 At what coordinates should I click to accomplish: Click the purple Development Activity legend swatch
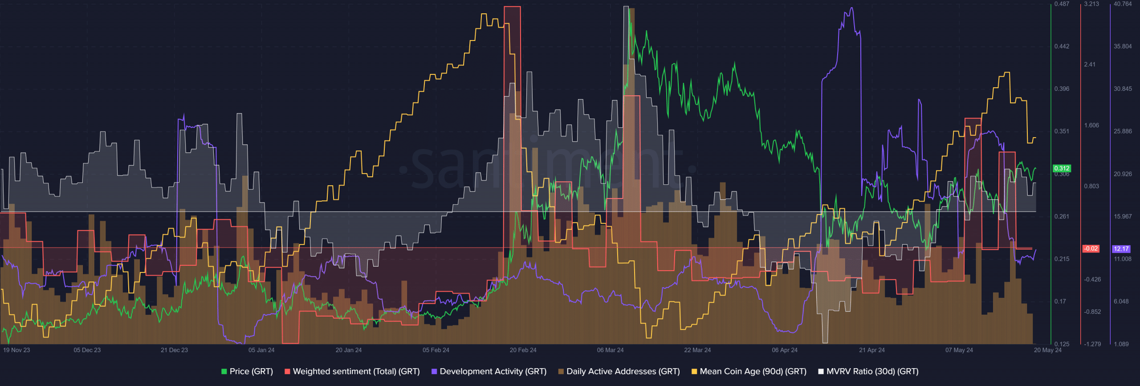click(434, 371)
